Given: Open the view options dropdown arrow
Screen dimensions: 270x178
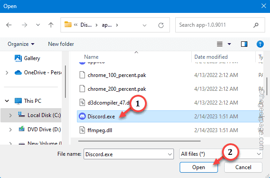Looking at the screenshot, I should click(229, 44).
